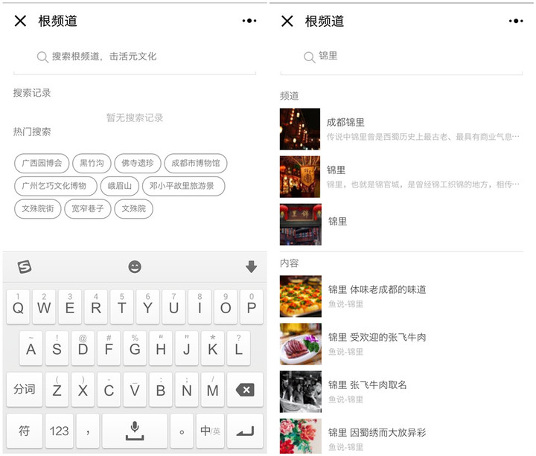
Task: Tap the Chinese period 。 key
Action: pyautogui.click(x=182, y=431)
